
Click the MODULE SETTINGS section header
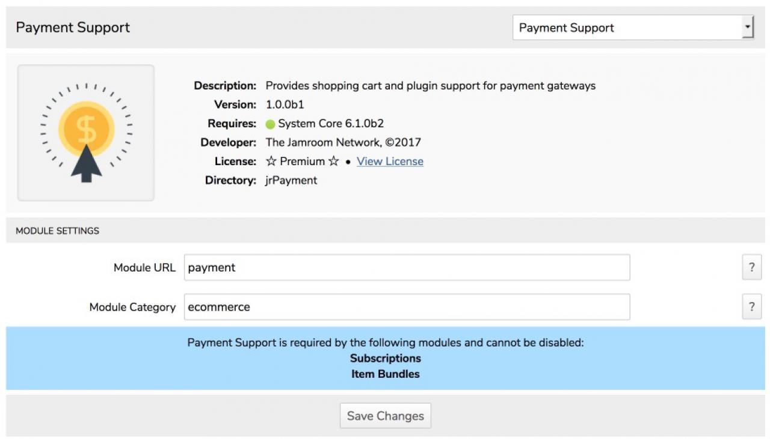pos(57,231)
